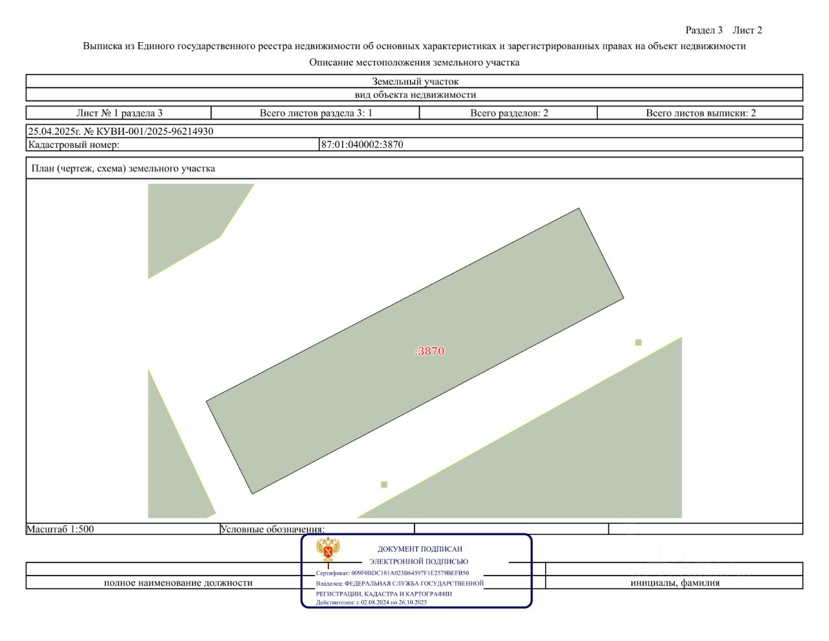Image resolution: width=829 pixels, height=641 pixels.
Task: Click the 'Масштаб 1:500' scale text
Action: pyautogui.click(x=60, y=529)
